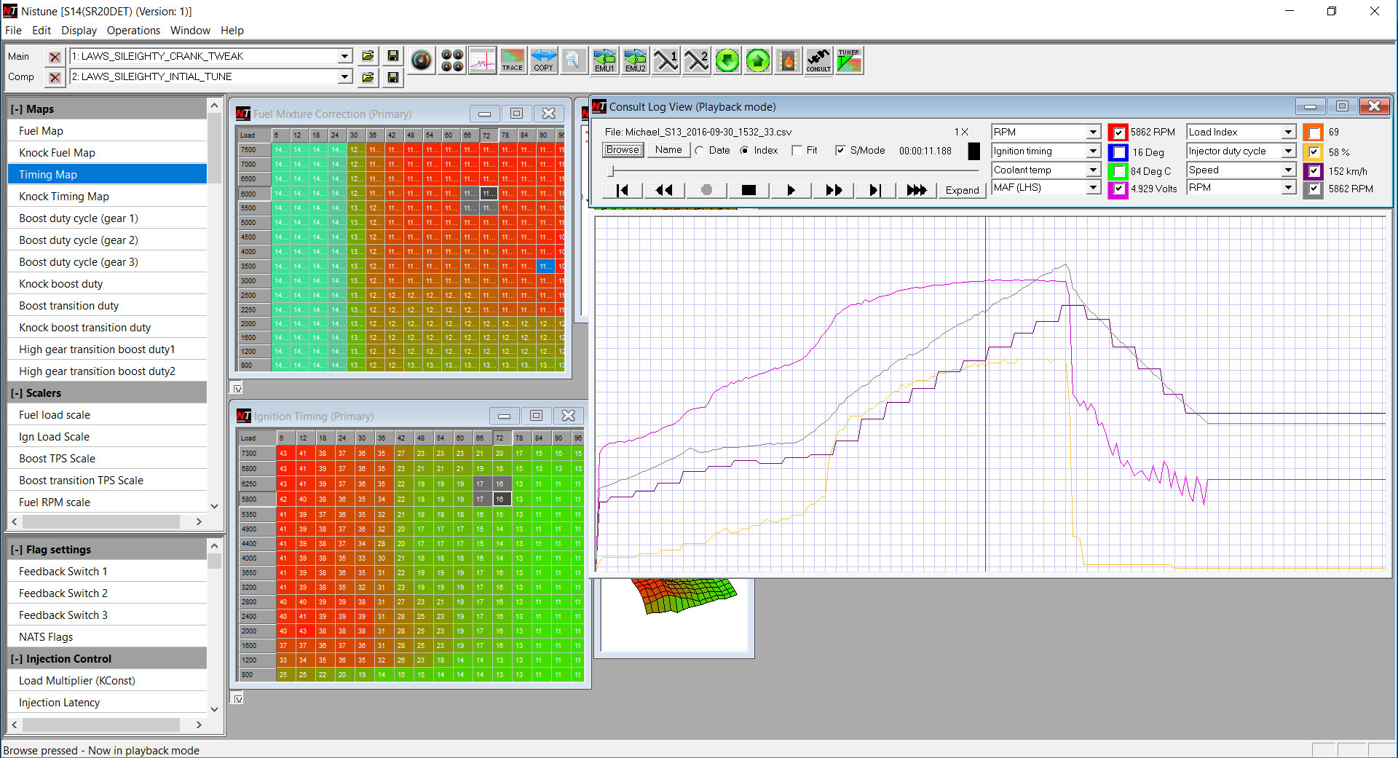
Task: Click the EMU2 emulator icon
Action: 635,60
